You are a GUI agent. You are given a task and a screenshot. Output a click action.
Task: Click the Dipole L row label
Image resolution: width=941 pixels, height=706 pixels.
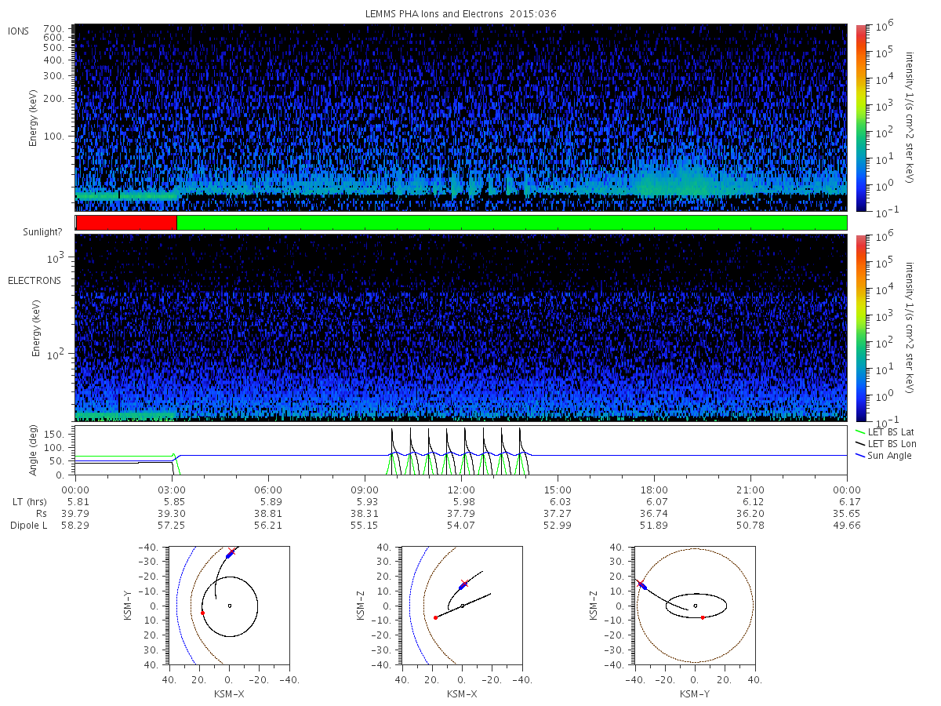(28, 525)
